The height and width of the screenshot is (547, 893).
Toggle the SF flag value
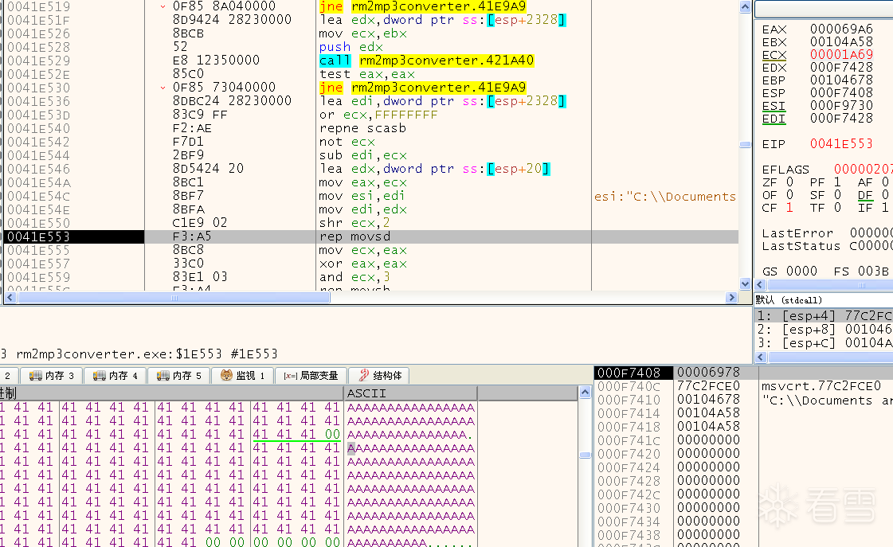coord(837,195)
